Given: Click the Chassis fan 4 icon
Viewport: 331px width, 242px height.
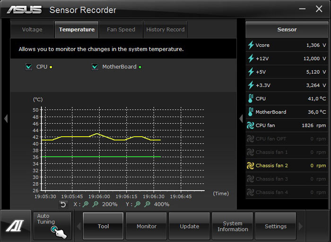Looking at the screenshot, I should click(x=250, y=192).
